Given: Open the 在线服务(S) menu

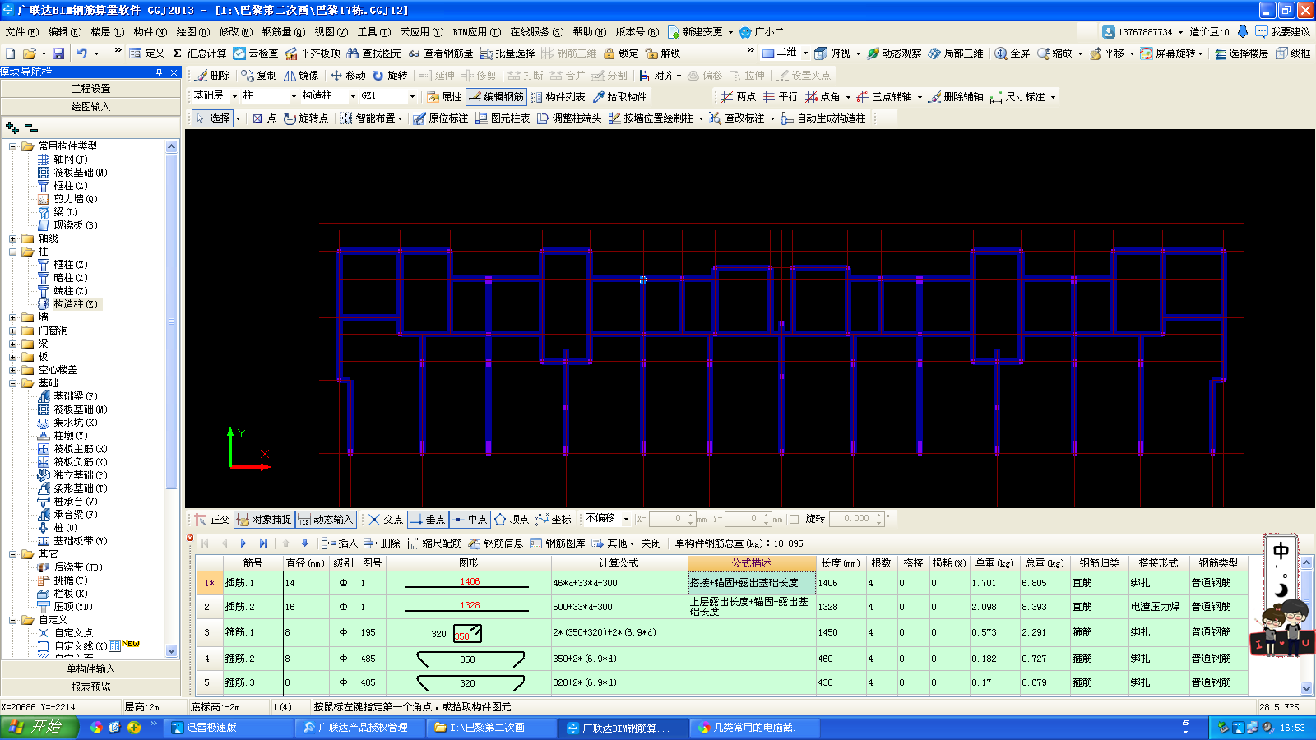Looking at the screenshot, I should click(536, 31).
